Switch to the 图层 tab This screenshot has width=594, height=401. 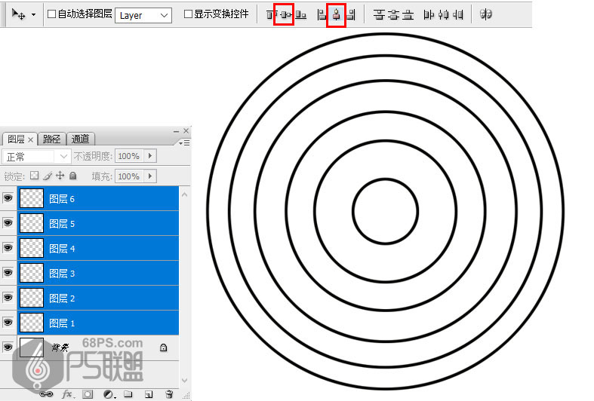[16, 139]
